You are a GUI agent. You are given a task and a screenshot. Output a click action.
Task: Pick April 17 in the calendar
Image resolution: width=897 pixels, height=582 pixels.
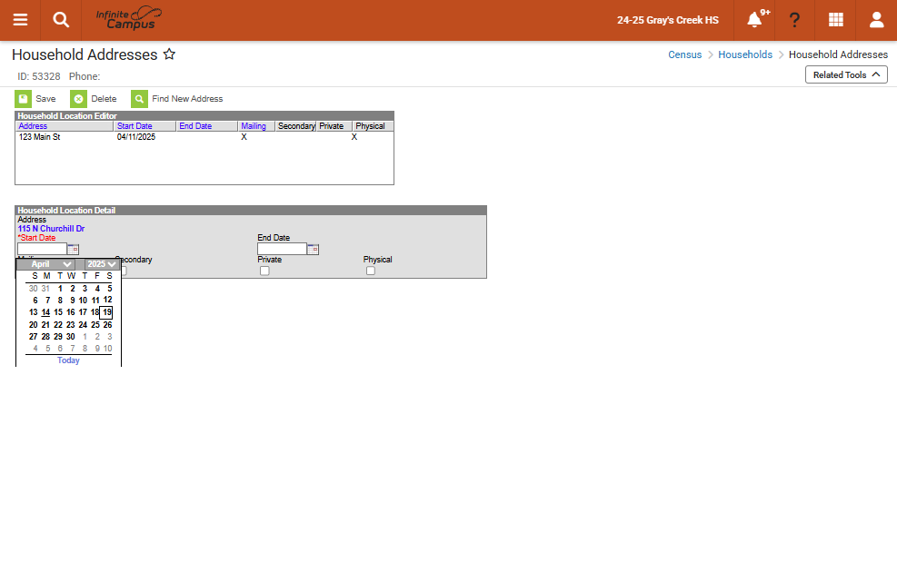pos(83,312)
